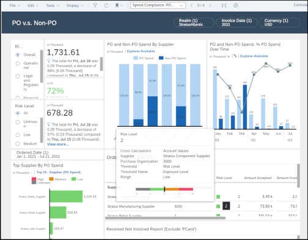Open the File menu
Image resolution: width=308 pixels, height=240 pixels.
[15, 5]
